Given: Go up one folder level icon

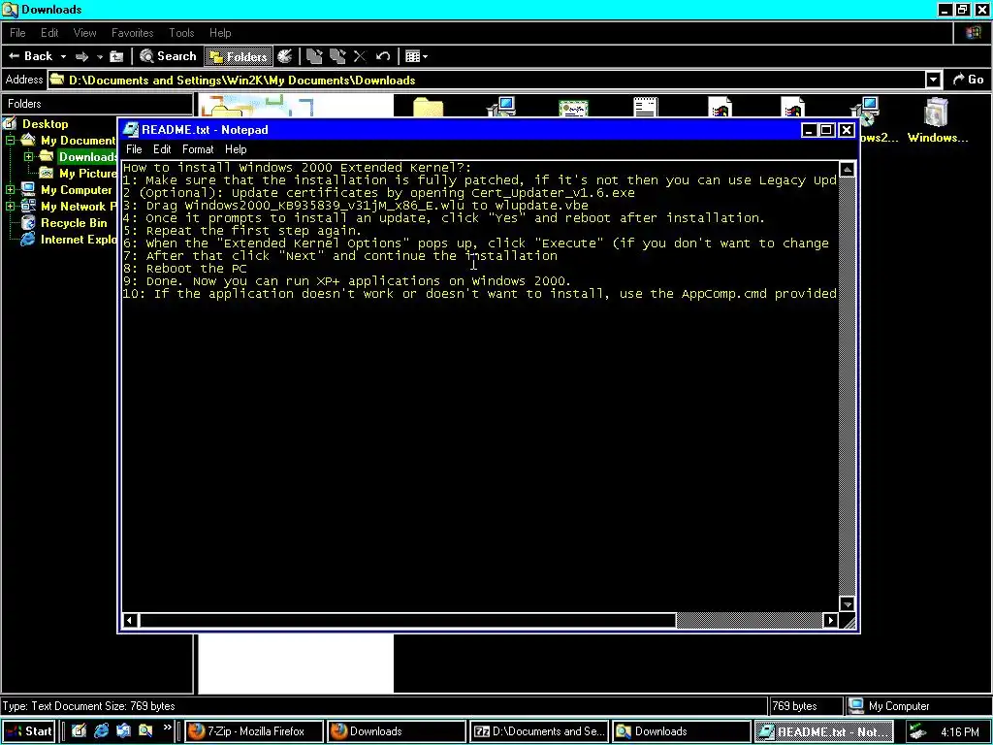Looking at the screenshot, I should pyautogui.click(x=116, y=57).
